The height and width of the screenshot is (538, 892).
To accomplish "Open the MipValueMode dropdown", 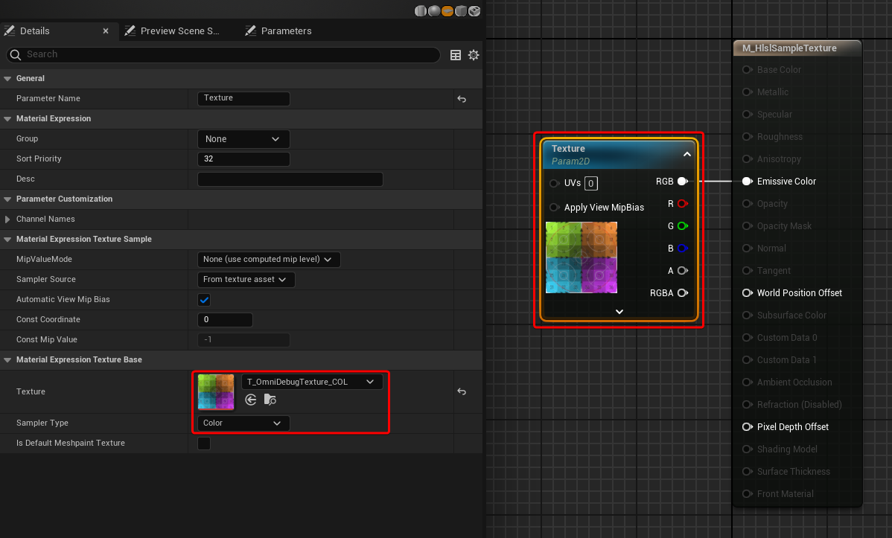I will [x=269, y=260].
